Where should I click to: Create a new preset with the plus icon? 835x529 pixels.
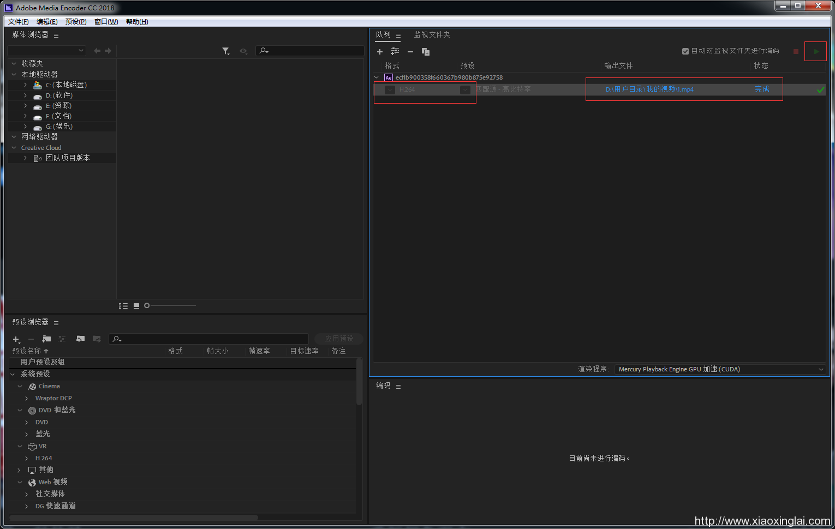[x=16, y=339]
